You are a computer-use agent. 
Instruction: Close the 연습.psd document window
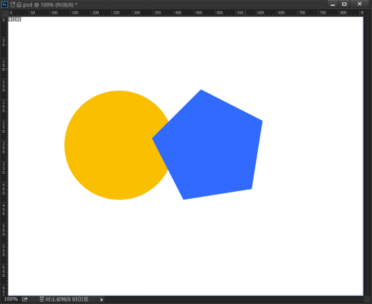tap(359, 4)
